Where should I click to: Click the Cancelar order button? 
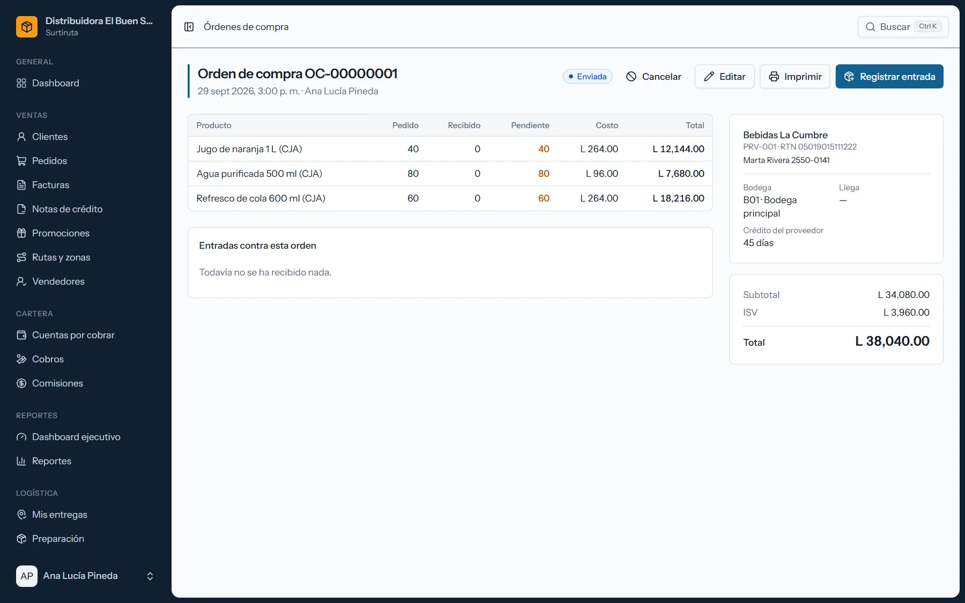(654, 77)
